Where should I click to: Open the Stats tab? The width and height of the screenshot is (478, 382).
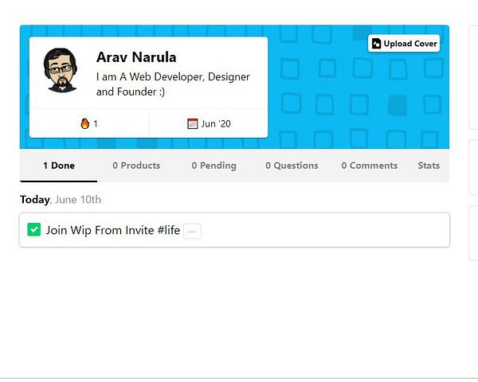coord(429,166)
